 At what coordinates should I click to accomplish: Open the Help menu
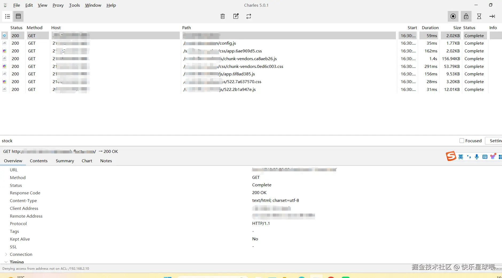tap(111, 5)
